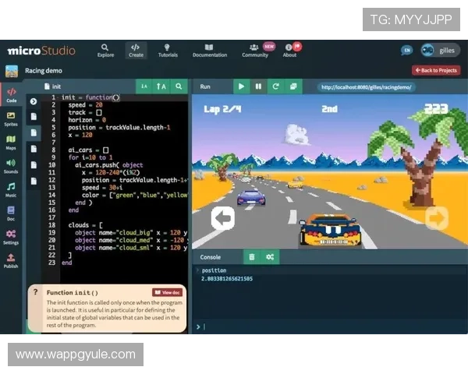Open the Tutorials tab
Image resolution: width=468 pixels, height=374 pixels.
[168, 51]
